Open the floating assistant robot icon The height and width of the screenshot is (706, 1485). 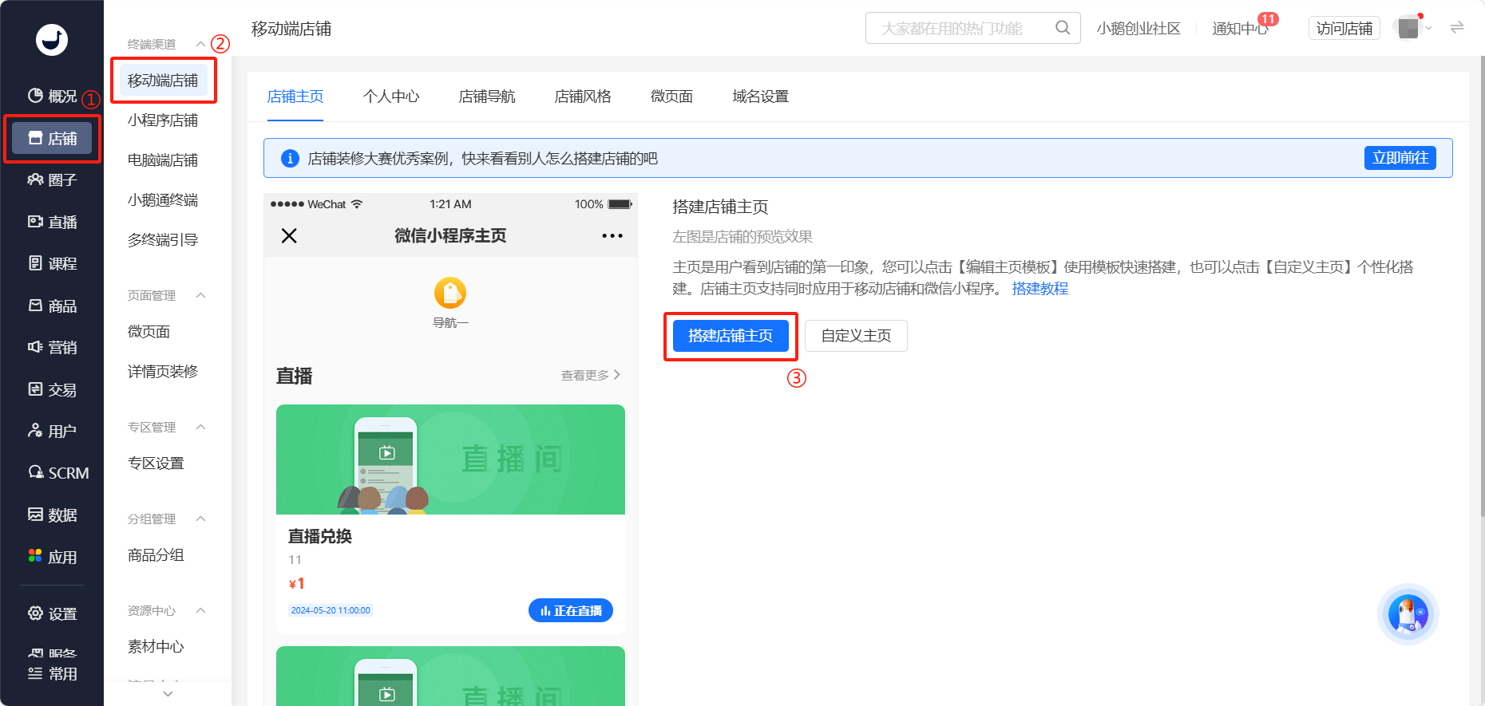pyautogui.click(x=1408, y=614)
